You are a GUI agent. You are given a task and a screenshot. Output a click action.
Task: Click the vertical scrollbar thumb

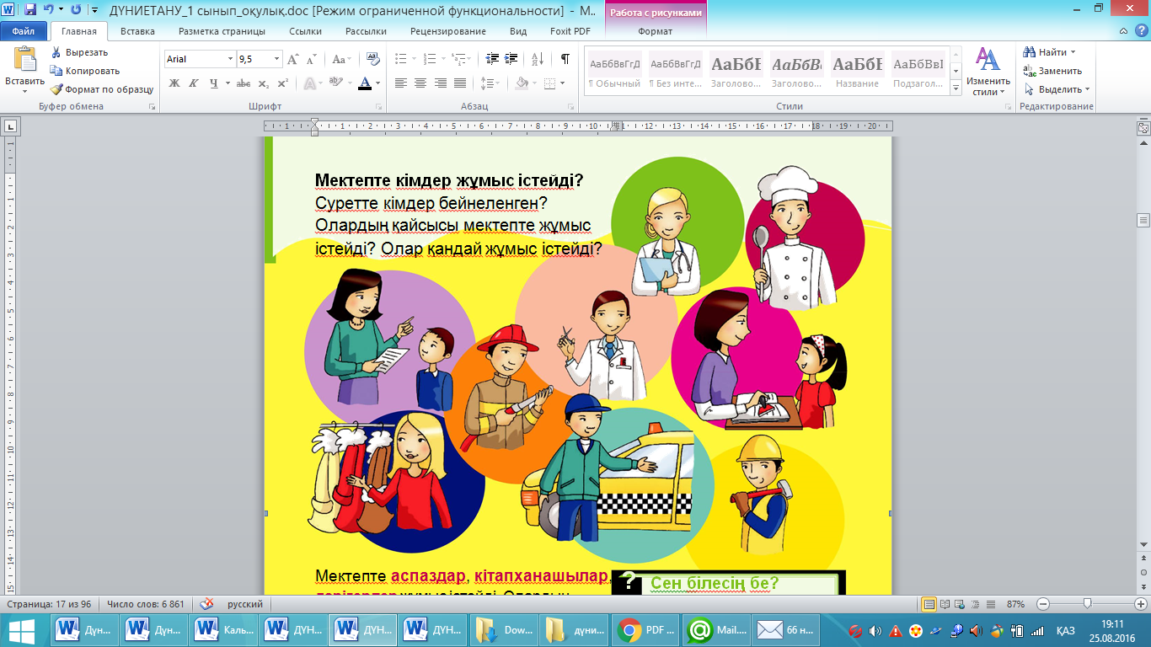pyautogui.click(x=1143, y=221)
